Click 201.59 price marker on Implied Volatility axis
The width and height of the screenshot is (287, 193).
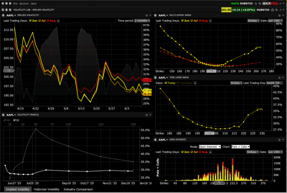tap(9, 71)
